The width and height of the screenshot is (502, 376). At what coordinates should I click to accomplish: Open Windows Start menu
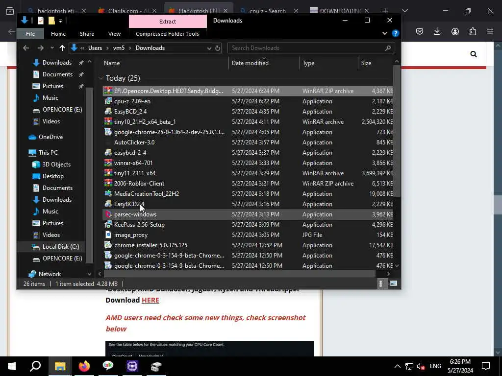point(12,366)
